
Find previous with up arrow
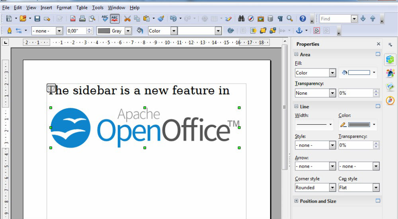[373, 19]
